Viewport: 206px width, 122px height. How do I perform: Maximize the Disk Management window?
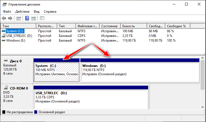186,4
